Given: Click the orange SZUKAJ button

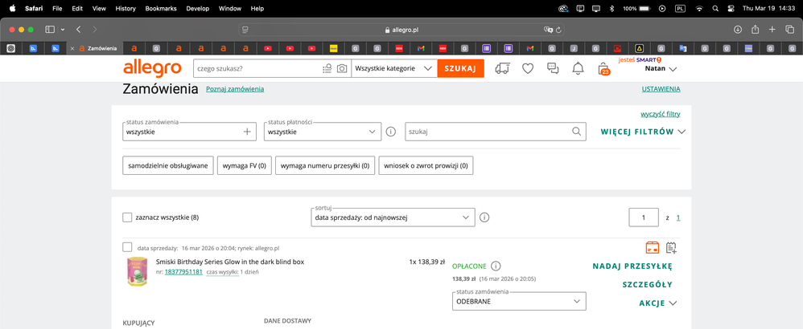Looking at the screenshot, I should point(460,69).
